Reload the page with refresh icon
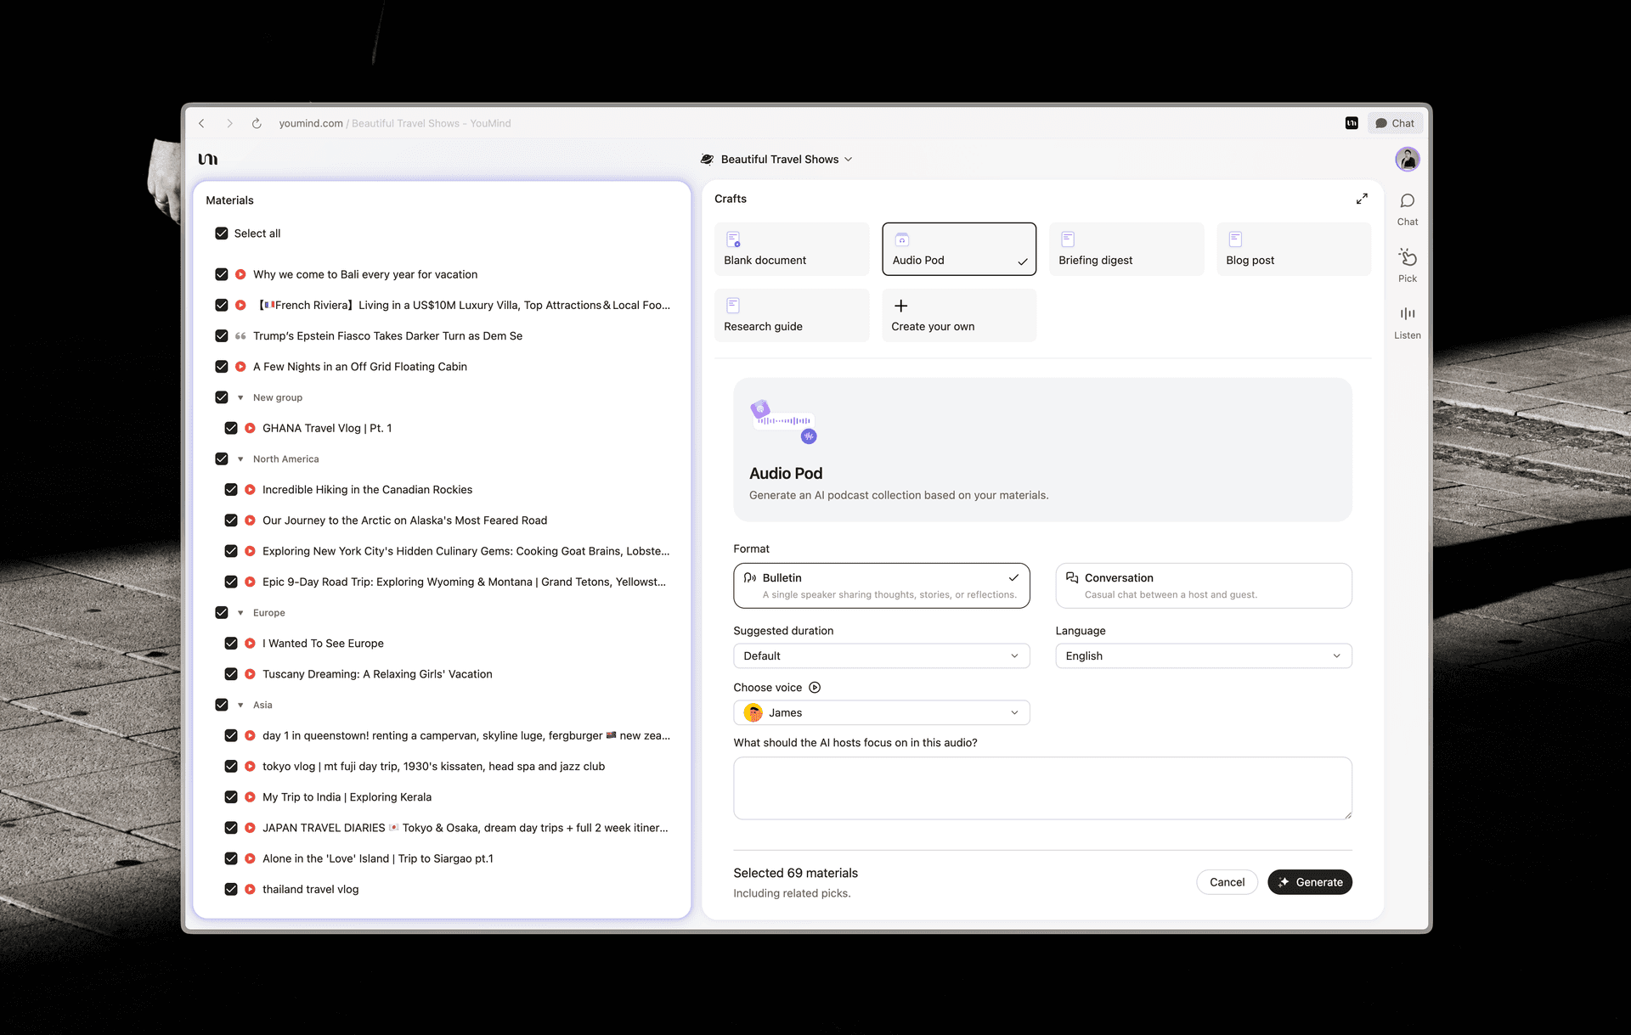The image size is (1631, 1035). 257,124
